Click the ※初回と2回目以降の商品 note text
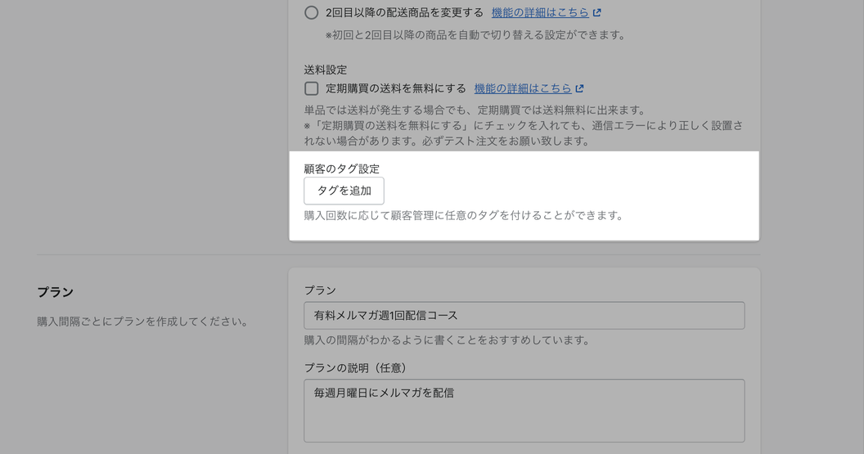The width and height of the screenshot is (864, 454). tap(475, 35)
